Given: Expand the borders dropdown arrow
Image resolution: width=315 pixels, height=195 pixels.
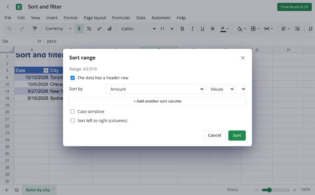Looking at the screenshot, I should click(x=258, y=29).
